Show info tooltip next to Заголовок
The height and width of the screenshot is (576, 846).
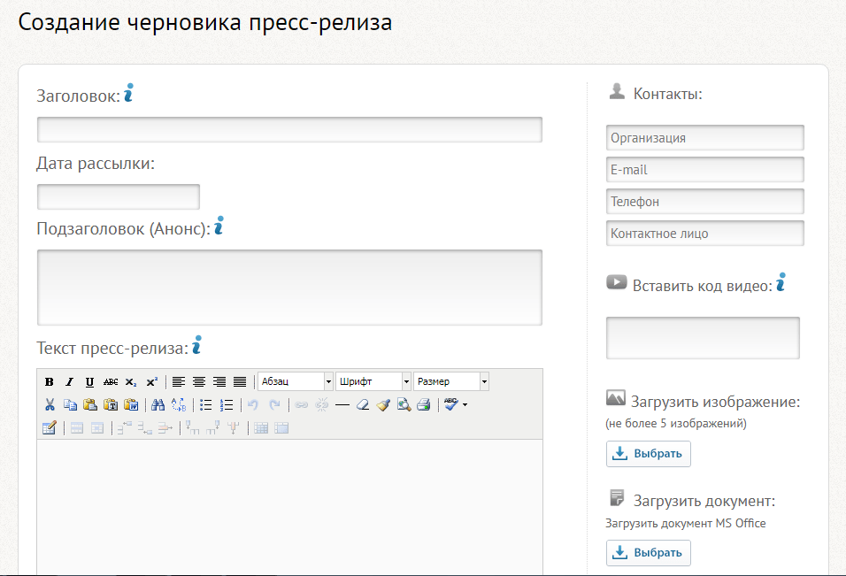pos(128,93)
